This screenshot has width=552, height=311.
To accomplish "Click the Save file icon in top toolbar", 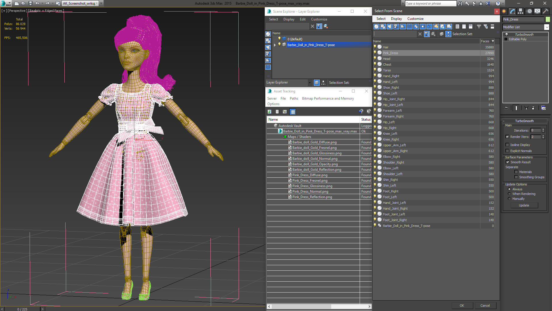I will (30, 3).
